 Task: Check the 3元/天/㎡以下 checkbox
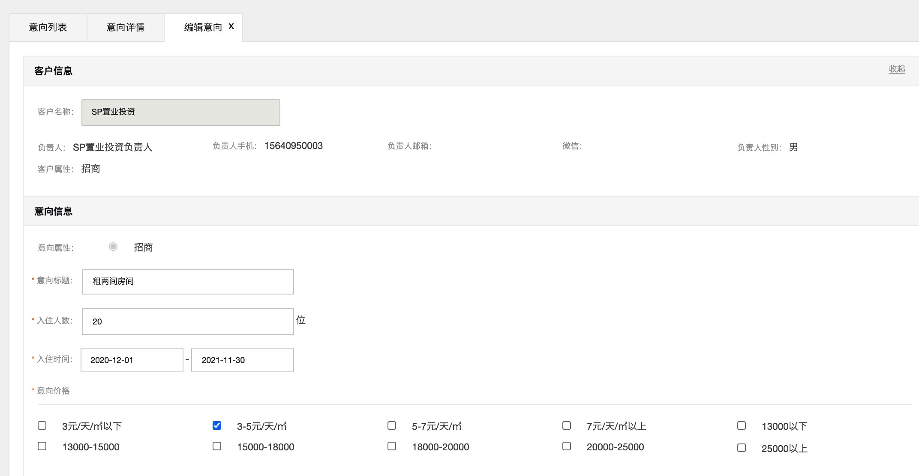[x=42, y=425]
